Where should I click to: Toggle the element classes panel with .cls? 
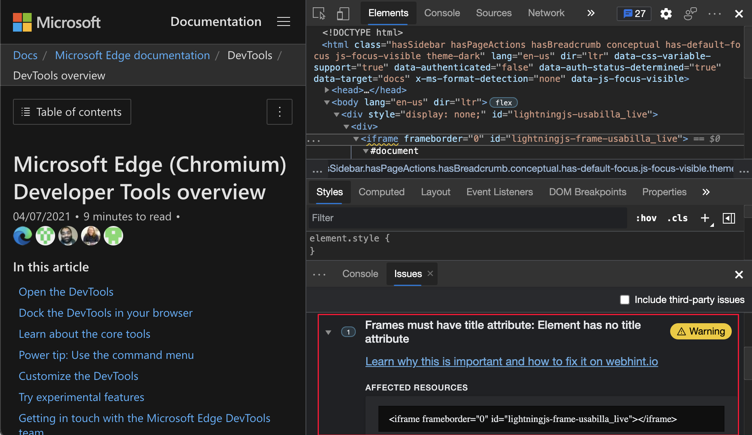coord(677,218)
